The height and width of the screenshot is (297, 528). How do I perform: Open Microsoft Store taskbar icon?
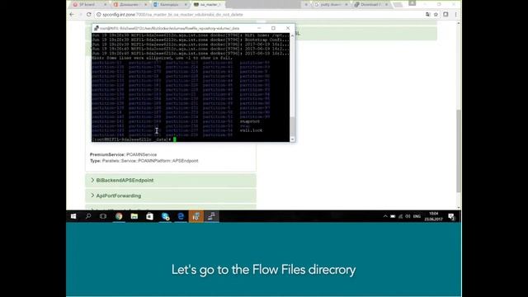click(x=149, y=216)
